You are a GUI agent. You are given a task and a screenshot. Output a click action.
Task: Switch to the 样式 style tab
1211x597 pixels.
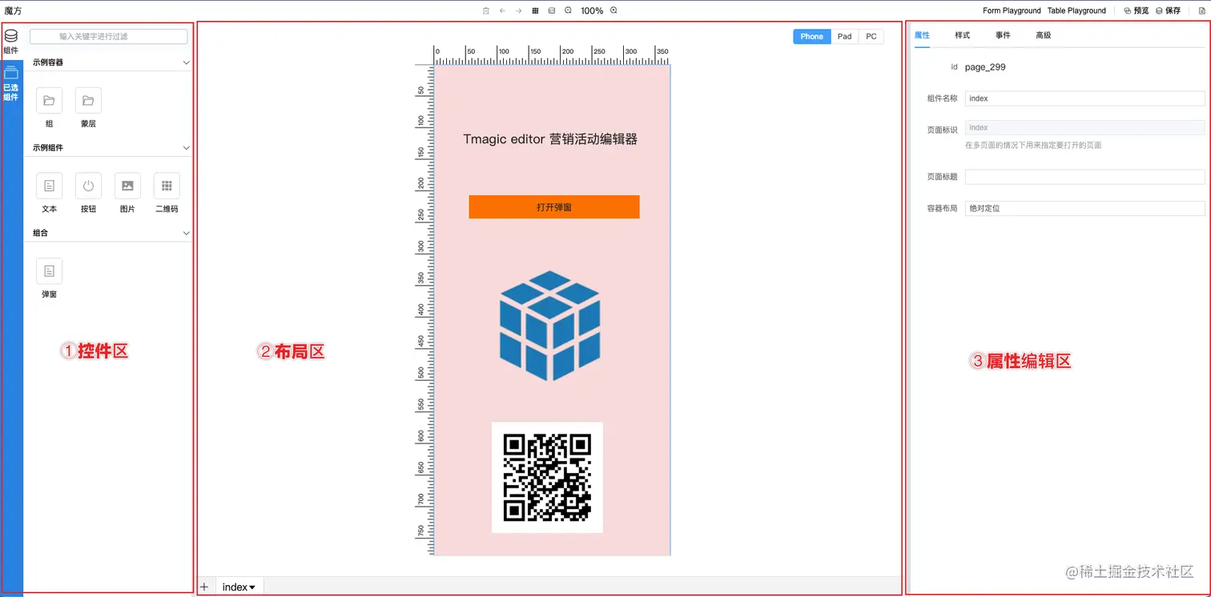[x=963, y=35]
